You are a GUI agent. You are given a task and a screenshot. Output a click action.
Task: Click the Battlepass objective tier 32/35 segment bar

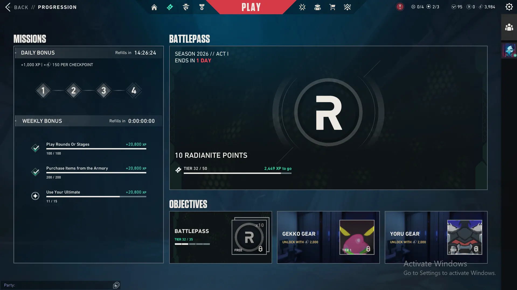[x=192, y=244]
